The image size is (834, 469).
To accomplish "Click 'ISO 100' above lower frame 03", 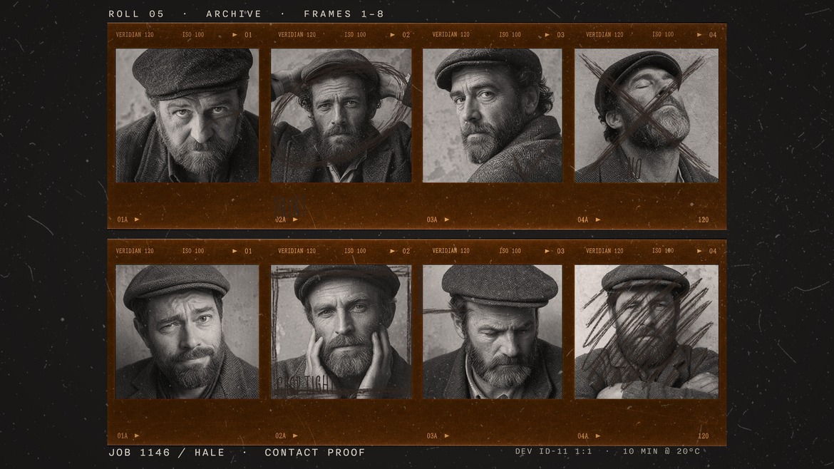I will click(510, 251).
